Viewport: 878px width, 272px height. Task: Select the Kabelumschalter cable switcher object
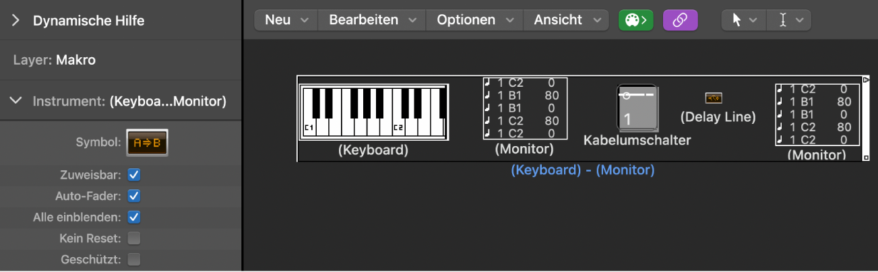click(637, 107)
